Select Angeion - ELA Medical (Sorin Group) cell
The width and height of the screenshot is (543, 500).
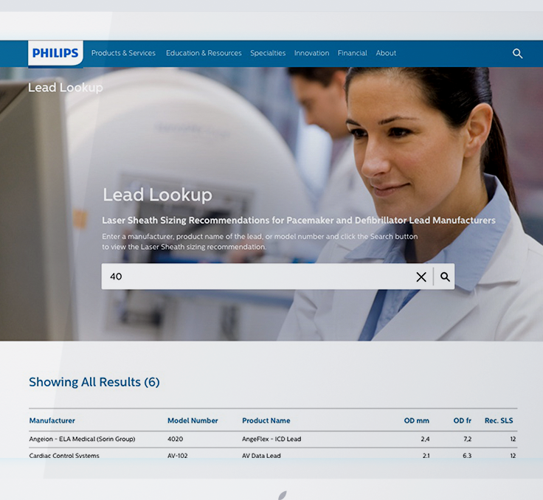[82, 439]
